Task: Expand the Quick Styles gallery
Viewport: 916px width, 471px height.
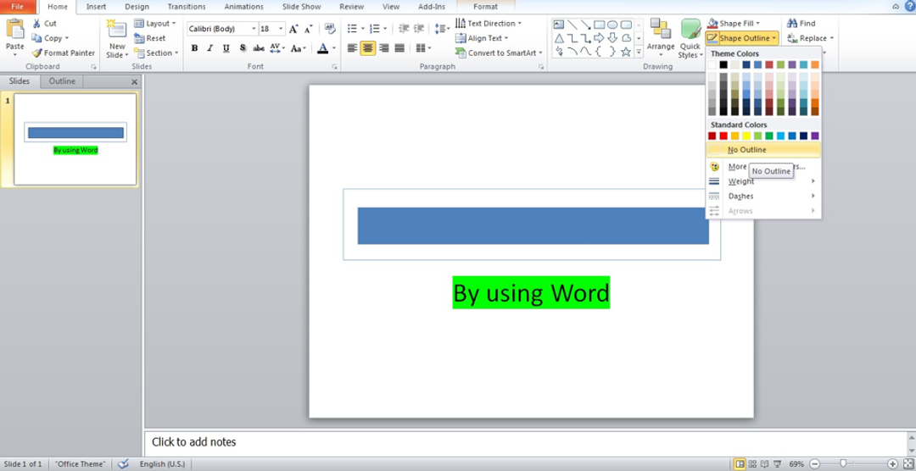Action: tap(690, 38)
